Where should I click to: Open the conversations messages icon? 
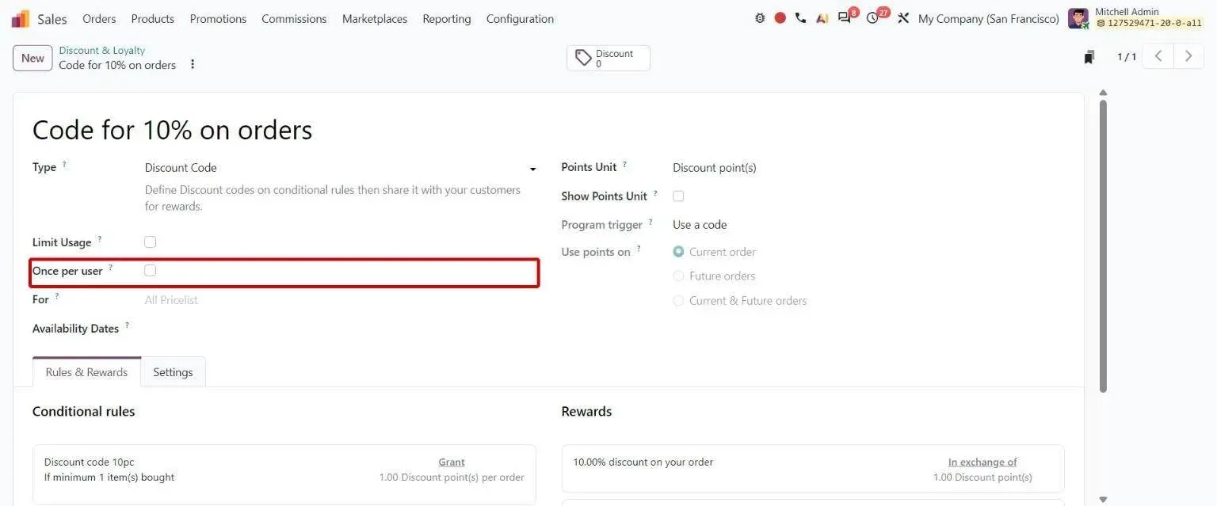(845, 18)
